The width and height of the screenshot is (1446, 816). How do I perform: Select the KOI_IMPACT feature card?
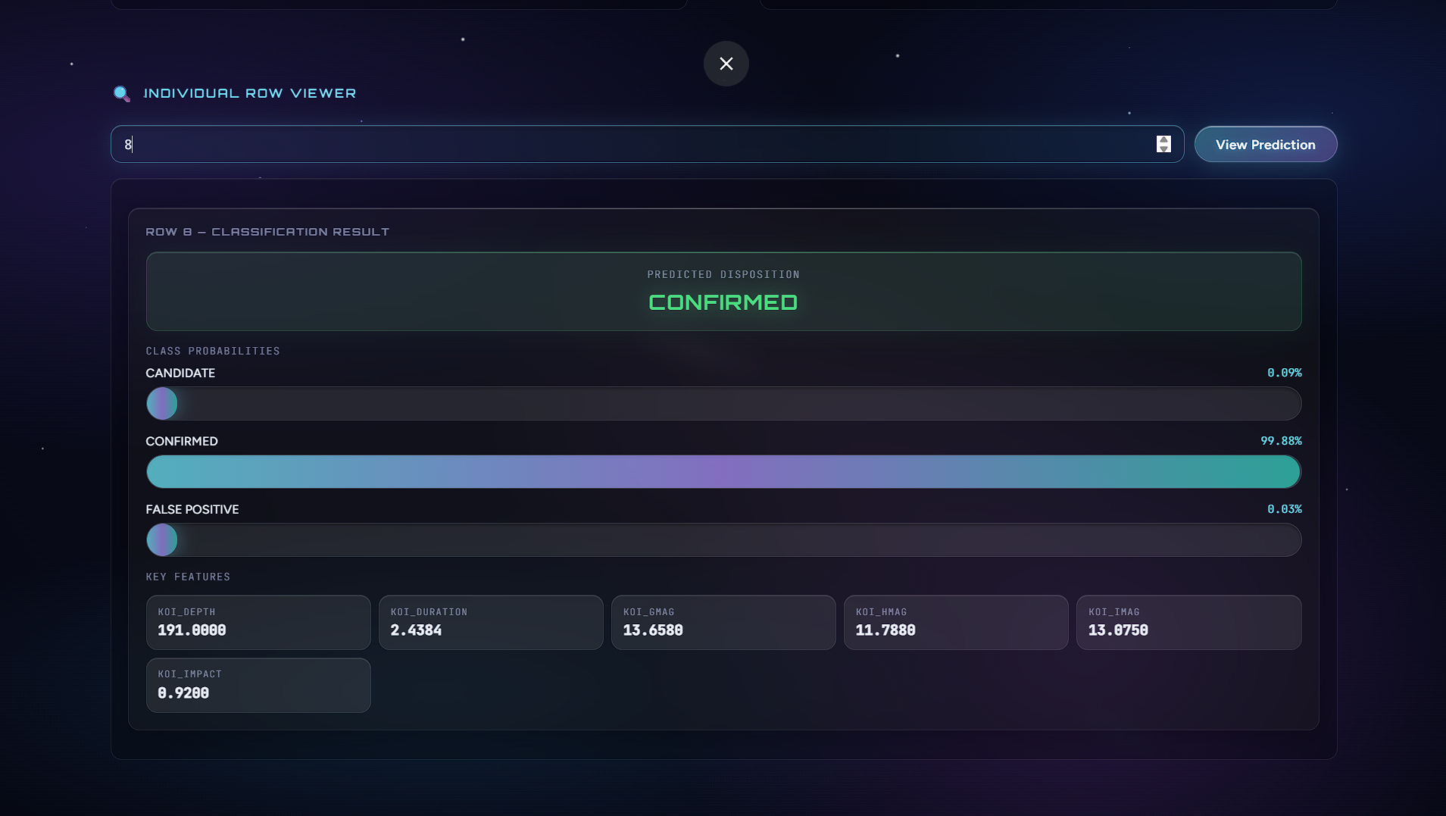tap(258, 685)
